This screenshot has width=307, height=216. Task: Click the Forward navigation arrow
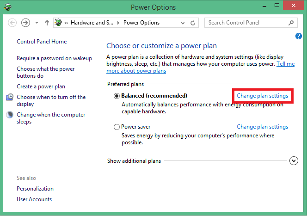coord(25,23)
